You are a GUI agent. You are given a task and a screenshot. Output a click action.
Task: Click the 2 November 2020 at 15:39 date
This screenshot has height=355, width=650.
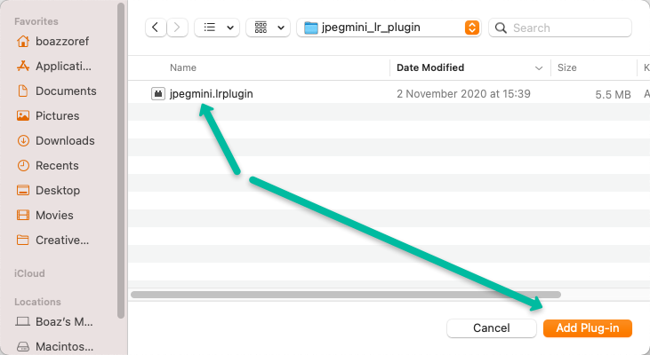(463, 94)
